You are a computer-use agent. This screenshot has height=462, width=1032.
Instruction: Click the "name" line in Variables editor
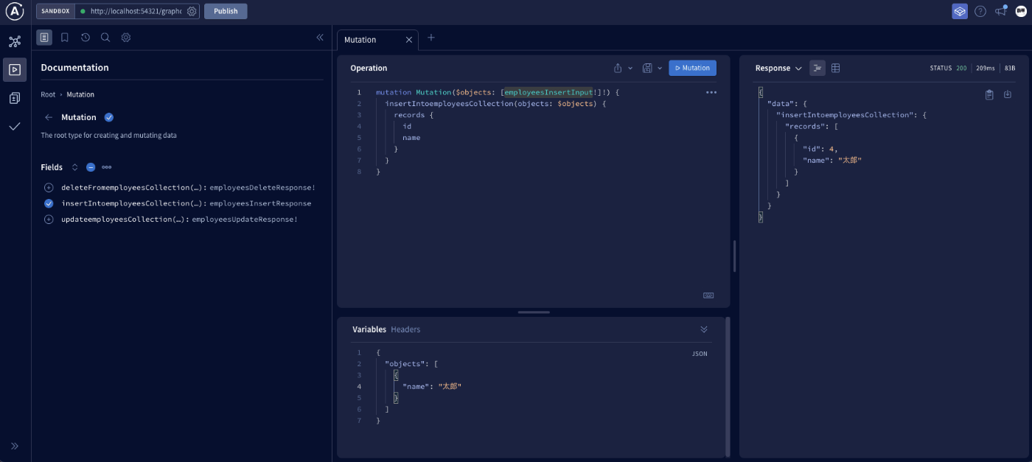click(432, 386)
